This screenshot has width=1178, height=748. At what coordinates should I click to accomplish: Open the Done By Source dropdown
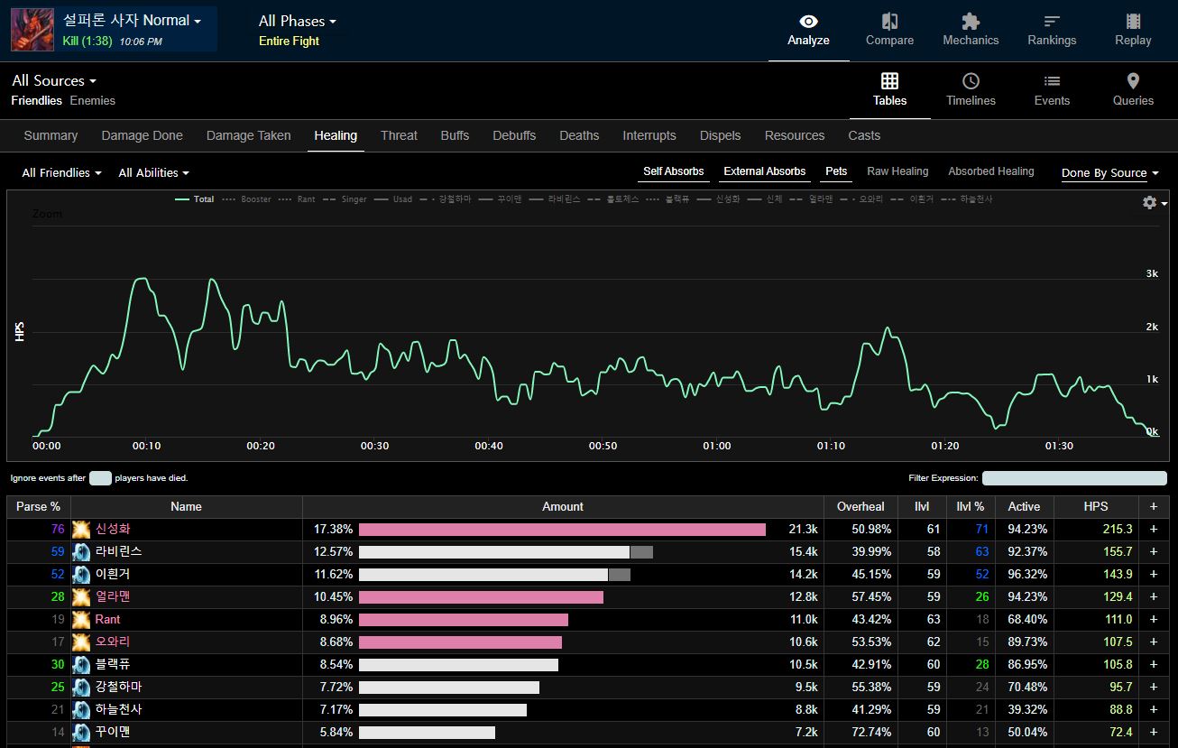click(1109, 173)
